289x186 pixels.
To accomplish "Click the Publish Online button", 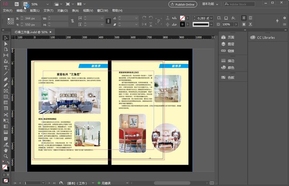I will coord(182,4).
